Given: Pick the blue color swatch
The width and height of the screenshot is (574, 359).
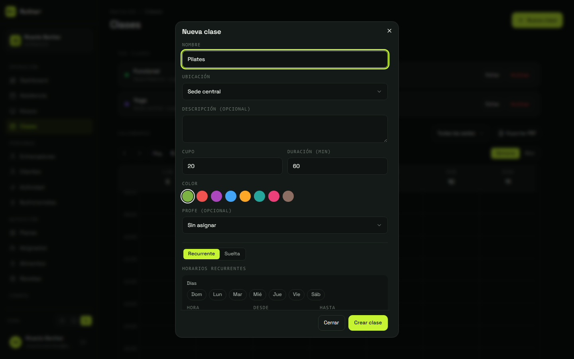Looking at the screenshot, I should pyautogui.click(x=231, y=196).
